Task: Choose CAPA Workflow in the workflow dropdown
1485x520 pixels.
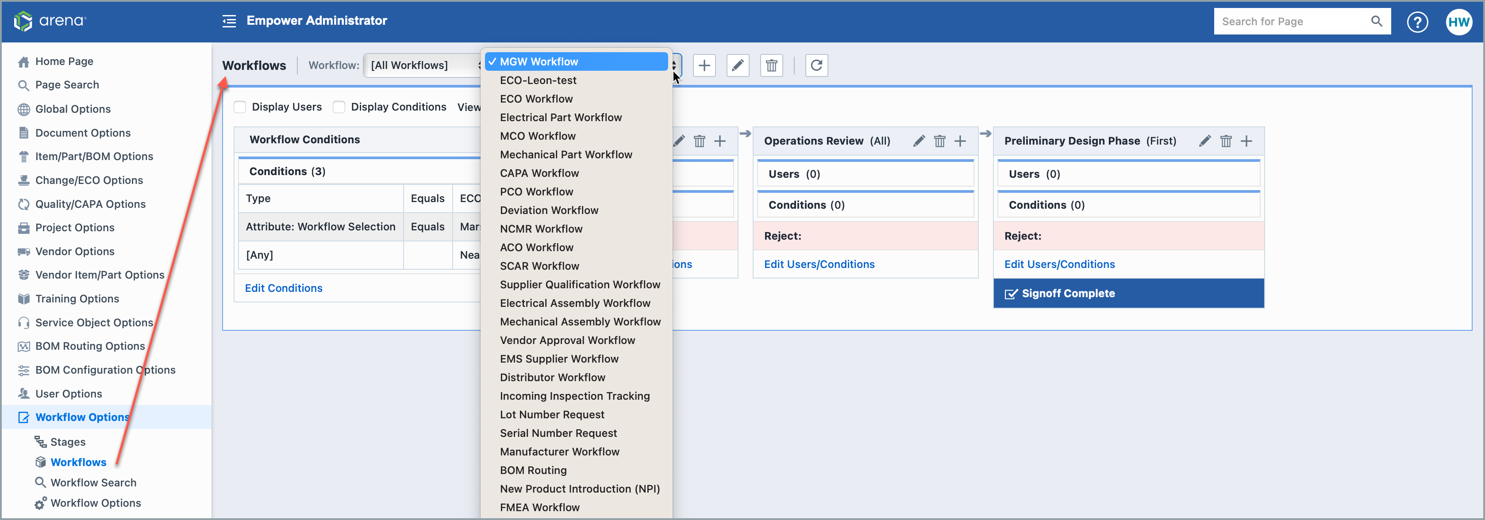Action: pos(539,173)
